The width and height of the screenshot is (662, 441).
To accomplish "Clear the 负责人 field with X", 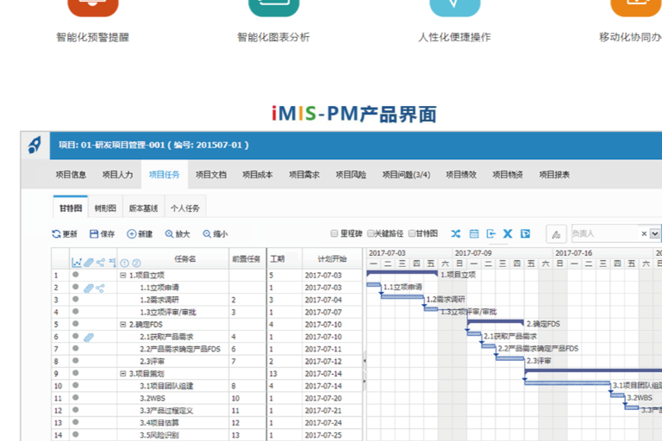I will (644, 233).
